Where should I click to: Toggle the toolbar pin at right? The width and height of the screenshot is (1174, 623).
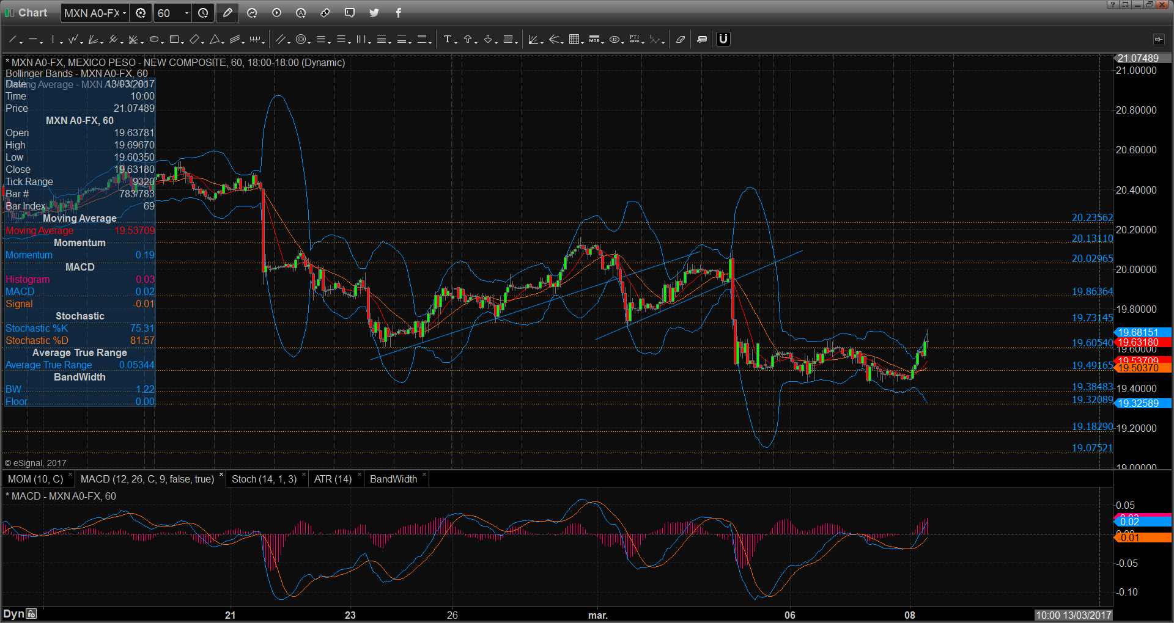click(1159, 39)
